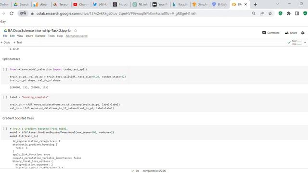Open the View menu

[x=20, y=36]
